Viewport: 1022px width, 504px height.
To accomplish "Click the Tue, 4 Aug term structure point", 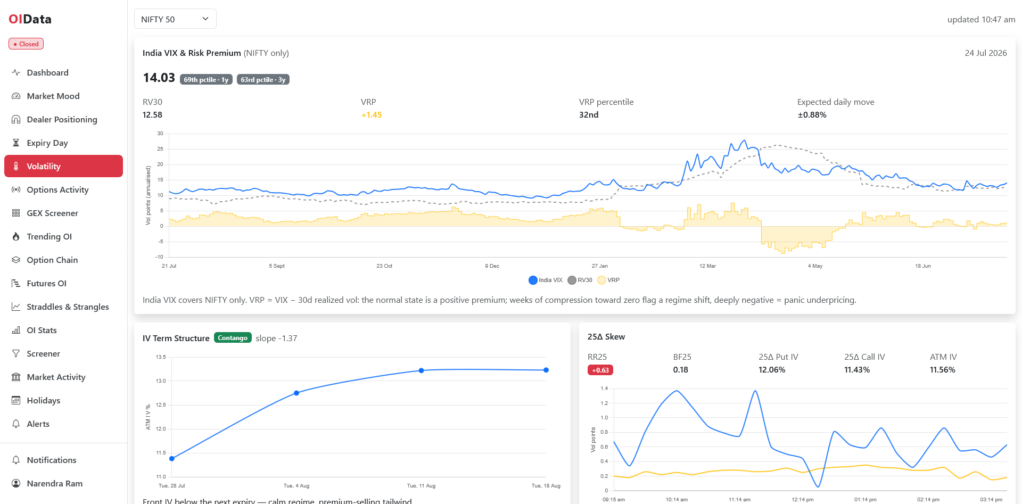I will click(x=296, y=393).
